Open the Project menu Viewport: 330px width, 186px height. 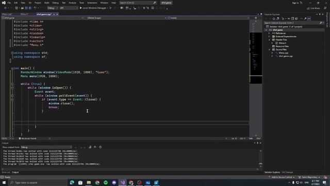[x=38, y=3]
